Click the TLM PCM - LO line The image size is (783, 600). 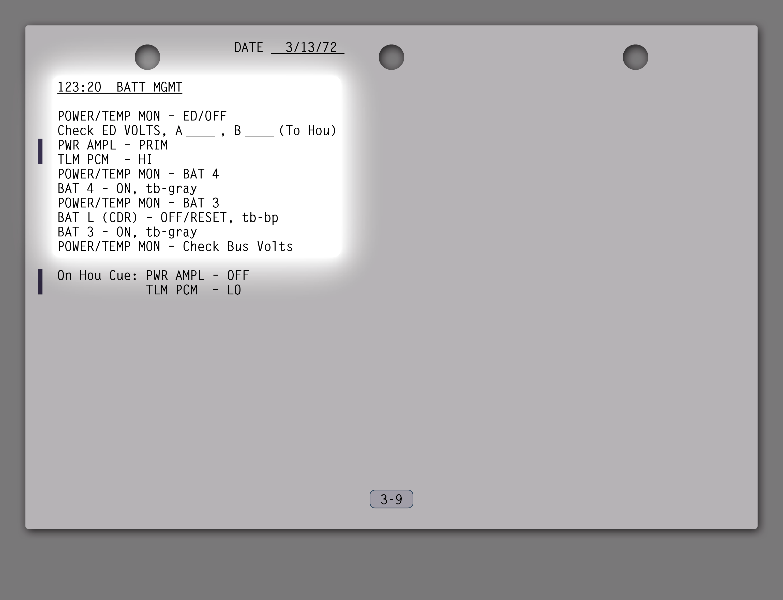tap(193, 290)
